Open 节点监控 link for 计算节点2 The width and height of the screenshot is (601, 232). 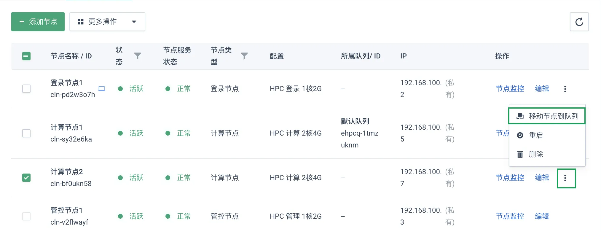(x=510, y=178)
